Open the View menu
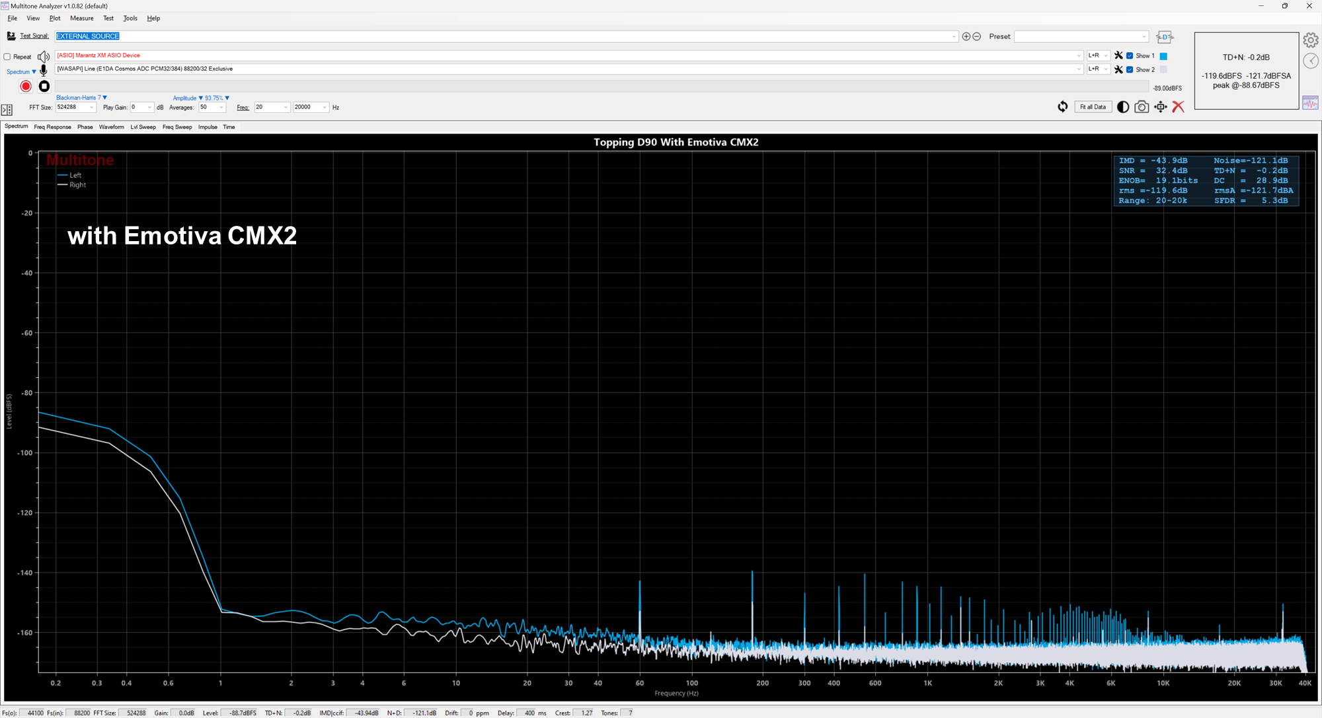Screen dimensions: 1322x718 click(x=33, y=18)
